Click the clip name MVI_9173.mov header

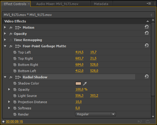[x=28, y=15]
